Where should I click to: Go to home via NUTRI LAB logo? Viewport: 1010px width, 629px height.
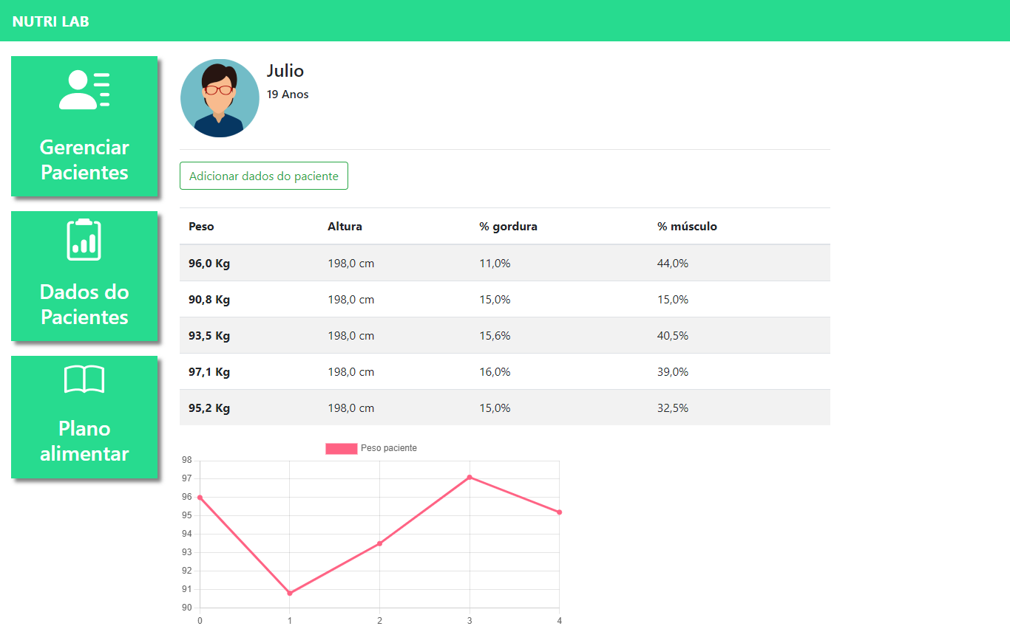point(51,21)
